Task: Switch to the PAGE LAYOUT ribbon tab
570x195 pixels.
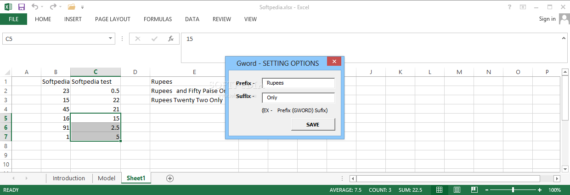Action: point(113,19)
